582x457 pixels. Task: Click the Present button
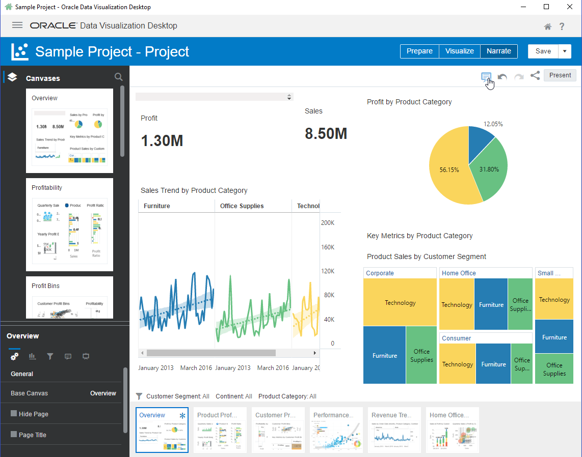click(x=560, y=75)
